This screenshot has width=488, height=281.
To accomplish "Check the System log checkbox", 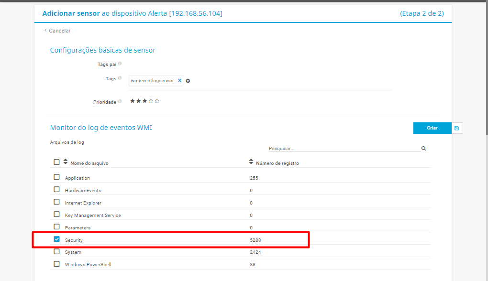I will point(56,251).
